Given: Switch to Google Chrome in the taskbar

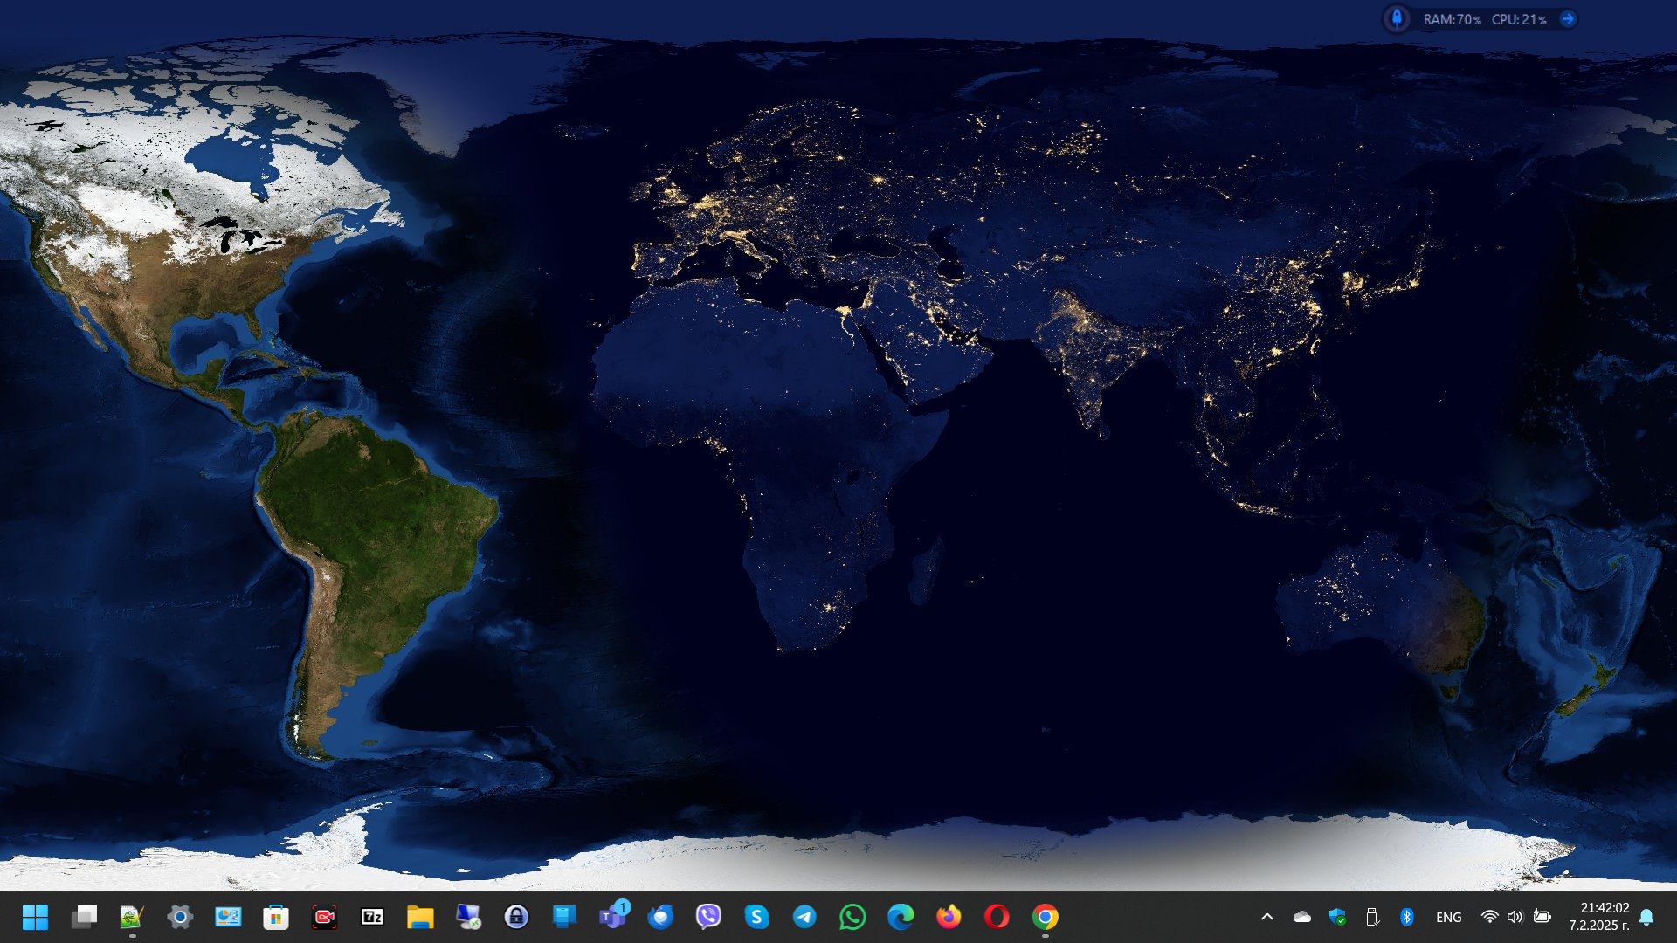Looking at the screenshot, I should [x=1045, y=917].
